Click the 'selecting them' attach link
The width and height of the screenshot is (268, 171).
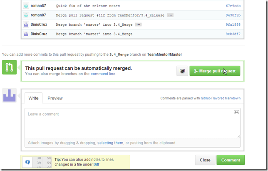point(110,143)
